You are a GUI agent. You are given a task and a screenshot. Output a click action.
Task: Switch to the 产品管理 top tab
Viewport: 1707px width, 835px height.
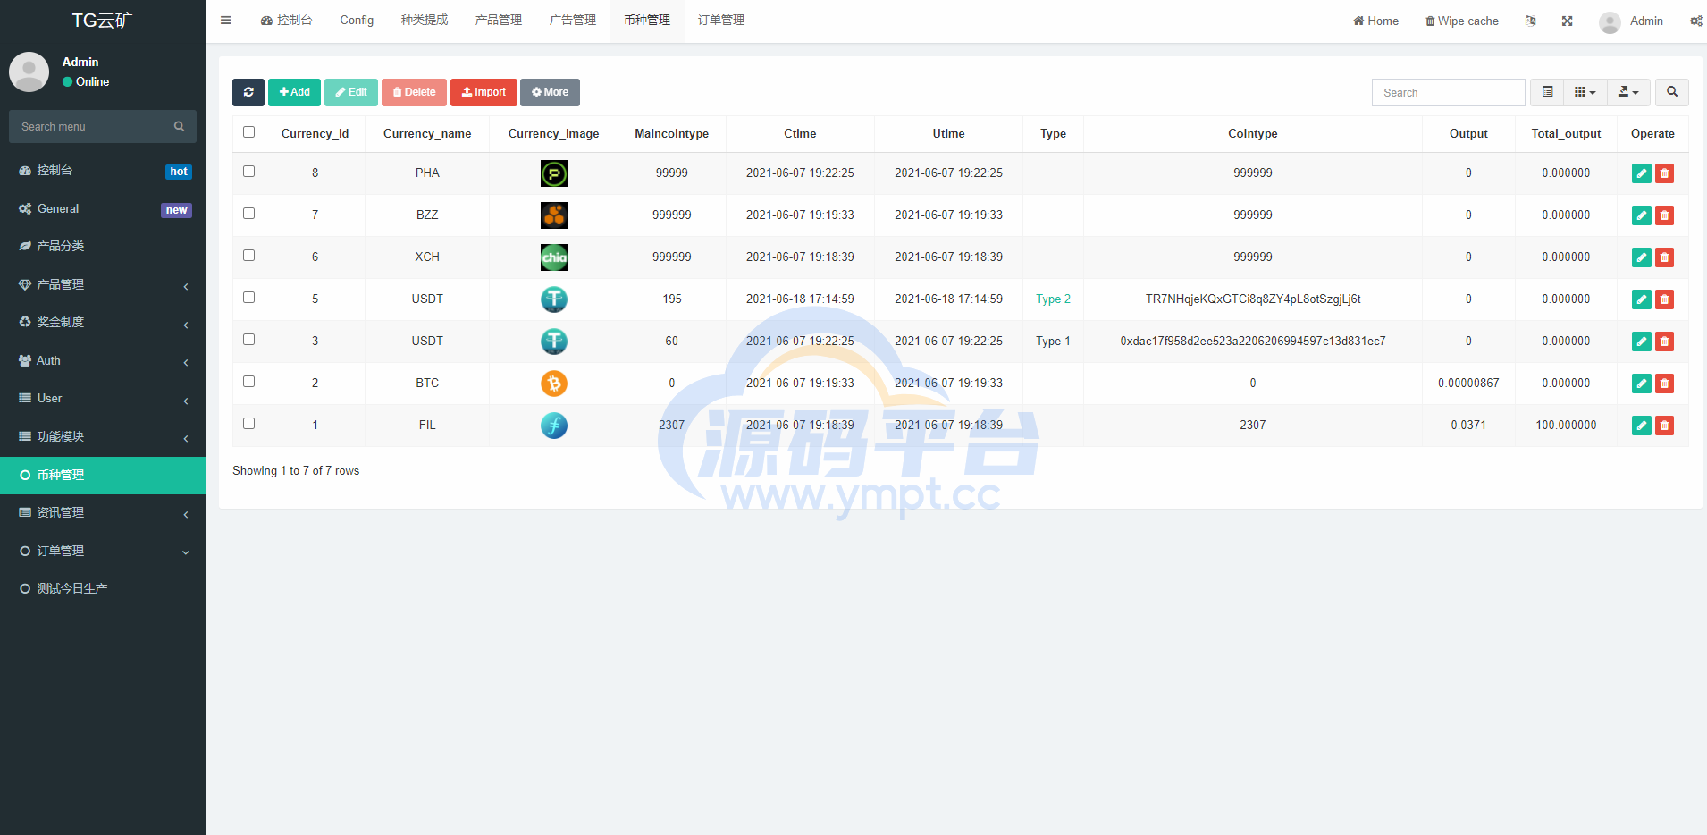499,21
